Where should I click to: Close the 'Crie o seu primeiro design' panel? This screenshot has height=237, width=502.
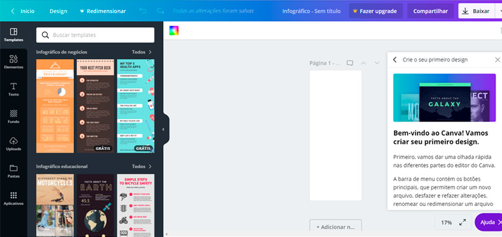pos(497,60)
